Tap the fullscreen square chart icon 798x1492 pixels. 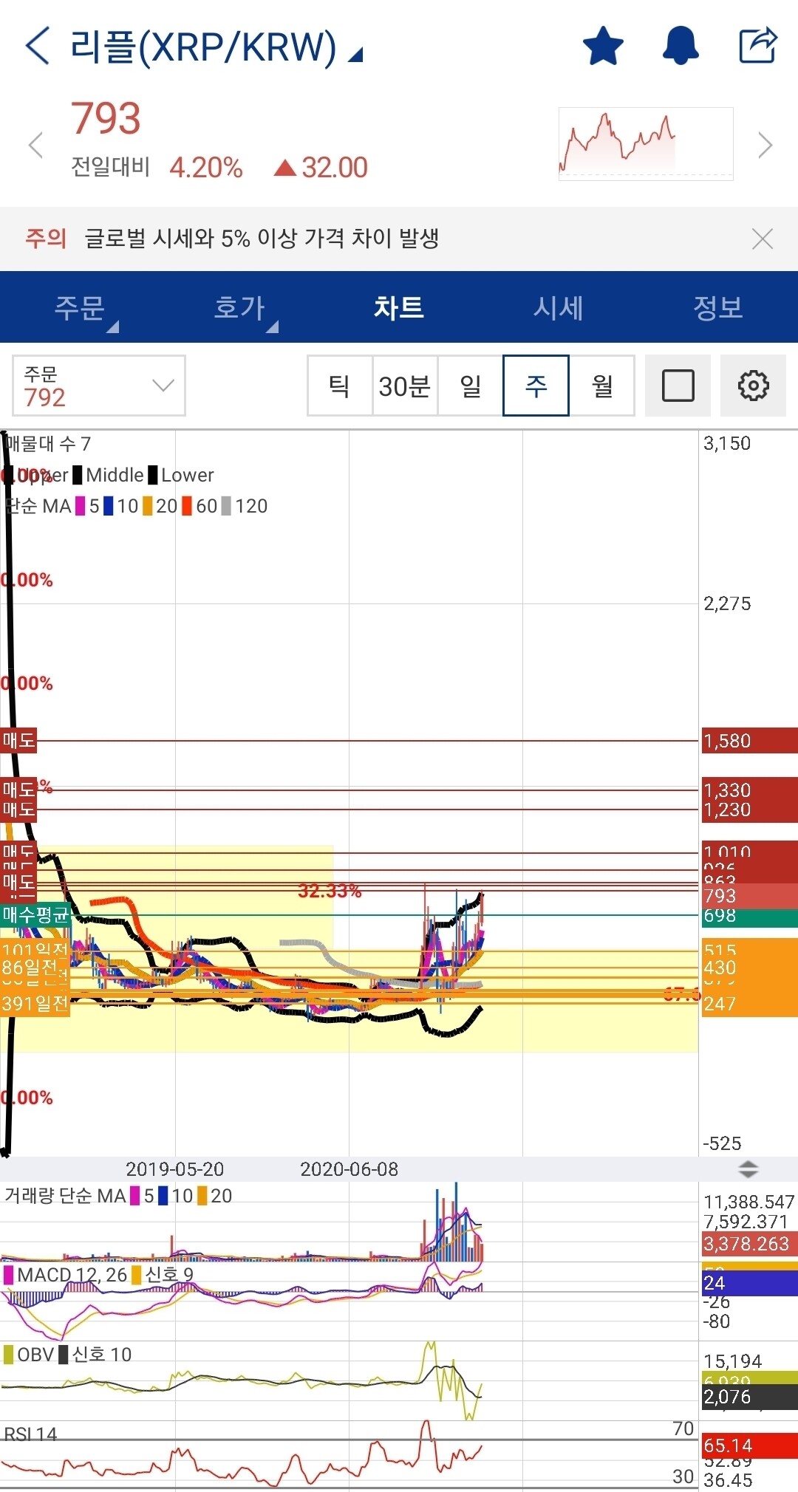(678, 386)
